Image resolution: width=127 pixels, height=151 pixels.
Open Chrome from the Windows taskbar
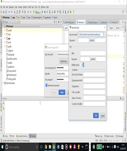pos(46,147)
